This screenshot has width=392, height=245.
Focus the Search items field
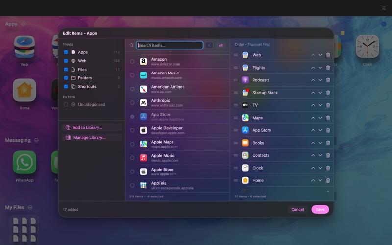[x=170, y=45]
